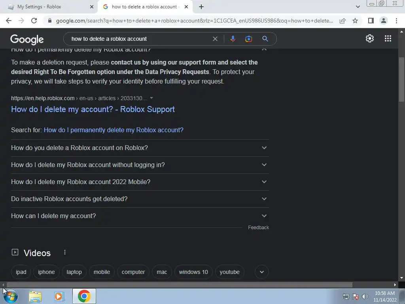This screenshot has width=405, height=304.
Task: Filter videos by laptop chip
Action: pos(74,272)
